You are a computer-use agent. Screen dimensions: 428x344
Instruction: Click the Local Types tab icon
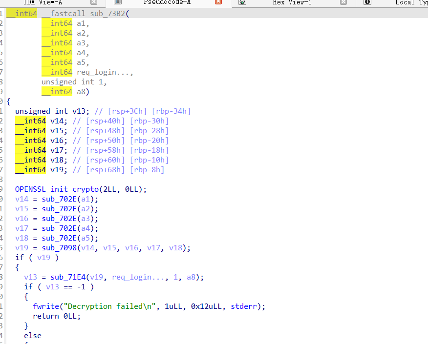[367, 2]
